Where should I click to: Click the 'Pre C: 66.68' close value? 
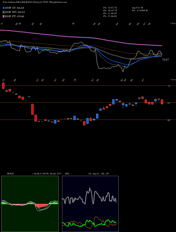coord(110,16)
